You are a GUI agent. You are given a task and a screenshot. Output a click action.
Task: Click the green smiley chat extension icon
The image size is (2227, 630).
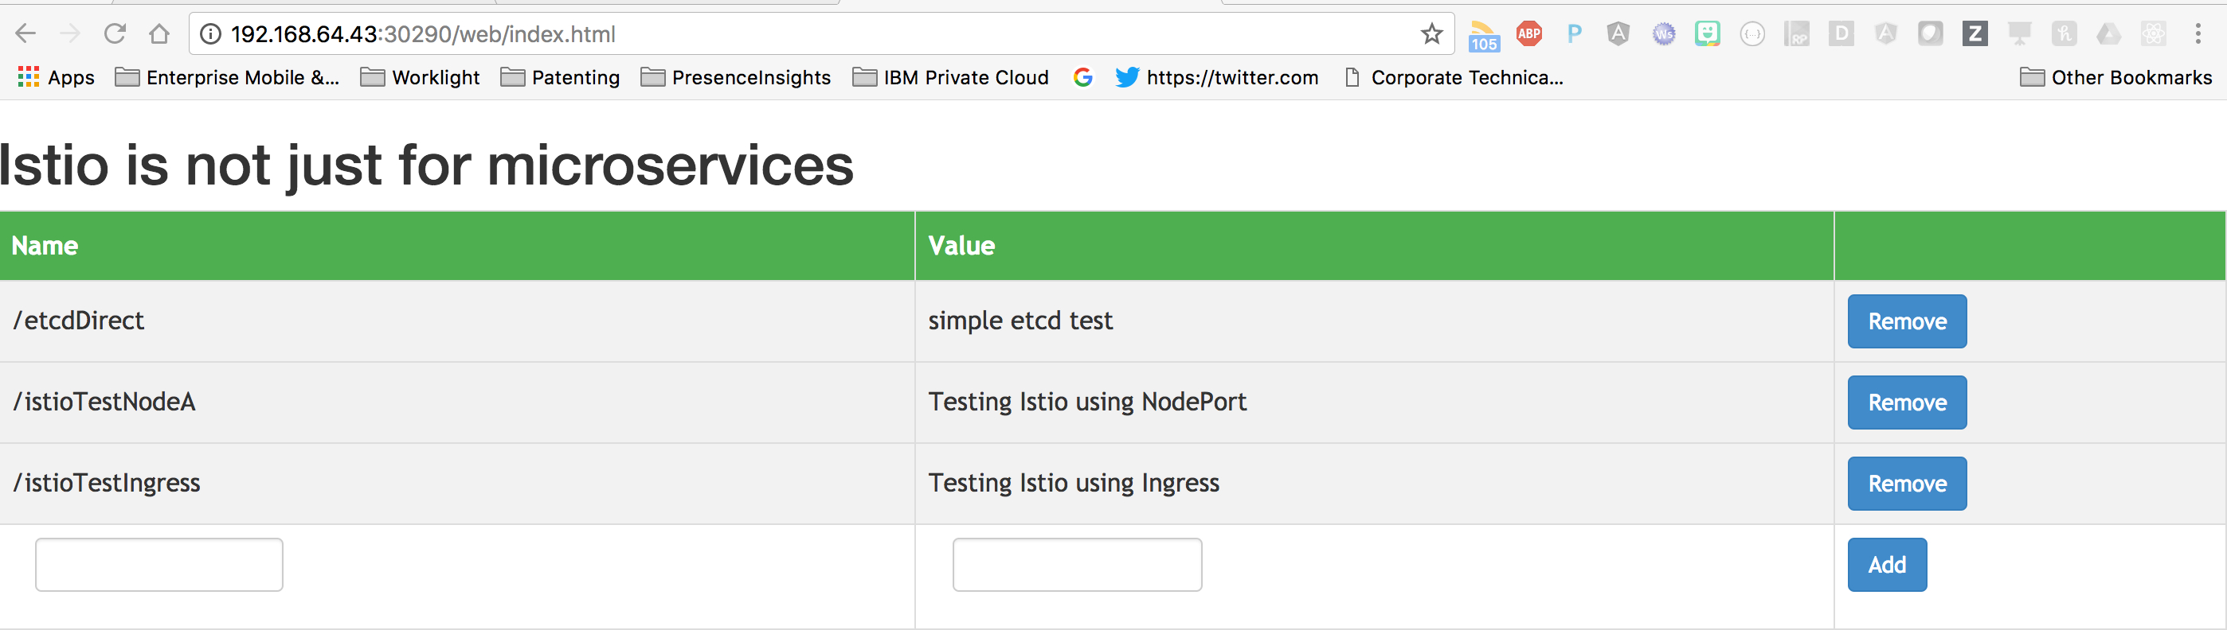pyautogui.click(x=1708, y=34)
